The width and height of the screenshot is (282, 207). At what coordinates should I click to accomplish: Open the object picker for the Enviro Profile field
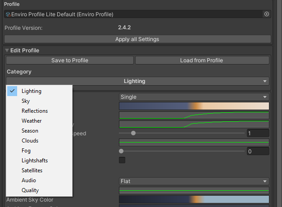(x=267, y=14)
